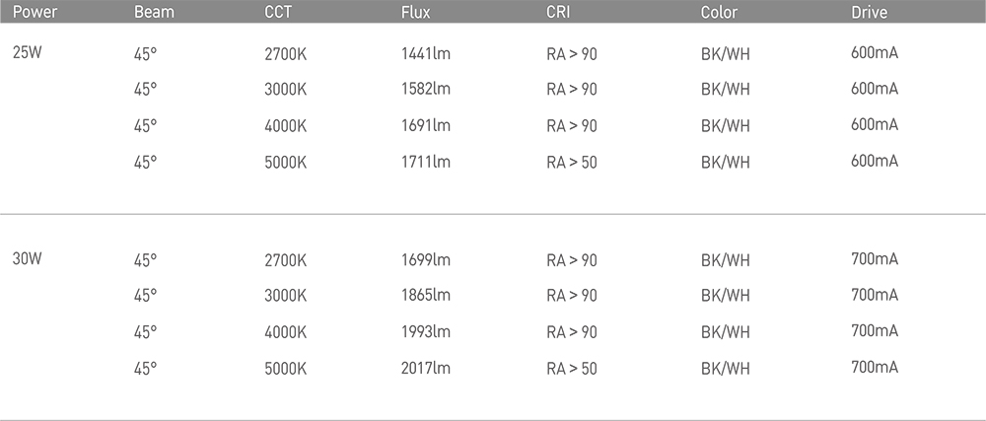This screenshot has width=986, height=421.
Task: Click the Power column header
Action: 35,12
